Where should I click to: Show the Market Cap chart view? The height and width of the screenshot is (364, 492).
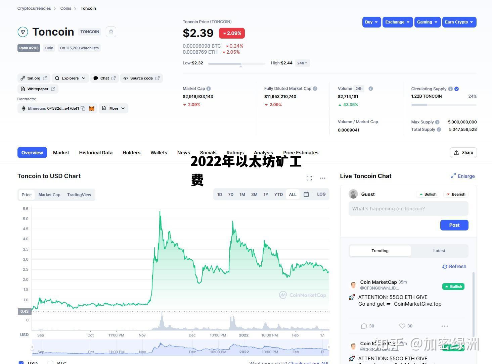pos(49,195)
